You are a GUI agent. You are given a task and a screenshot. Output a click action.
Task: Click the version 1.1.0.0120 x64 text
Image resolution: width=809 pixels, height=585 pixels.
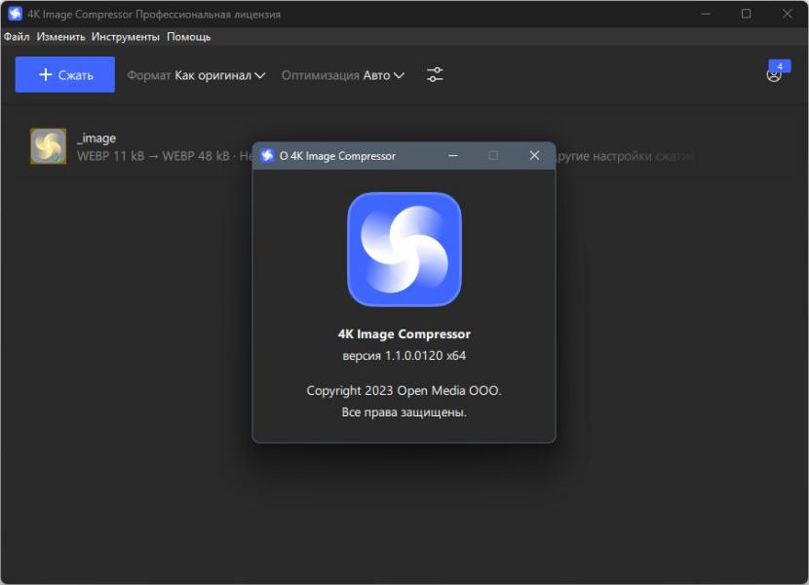(404, 356)
